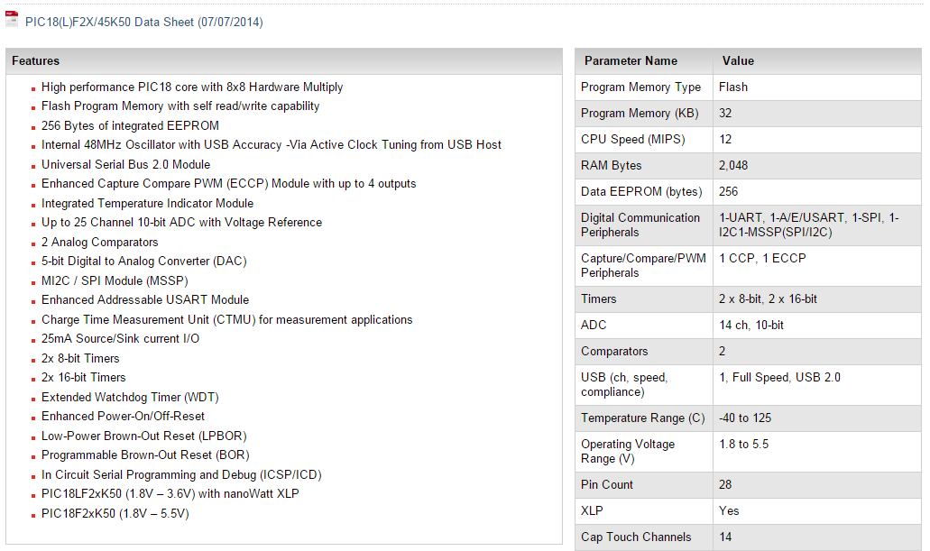Click the Cap Touch Channels row label

pos(636,537)
